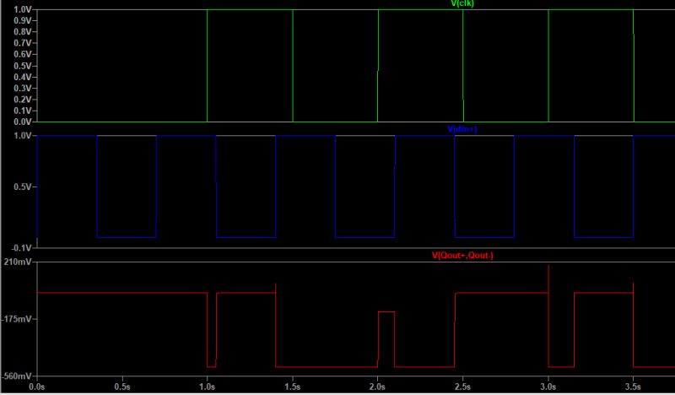Click the 0.7V vertical axis label

[x=23, y=43]
